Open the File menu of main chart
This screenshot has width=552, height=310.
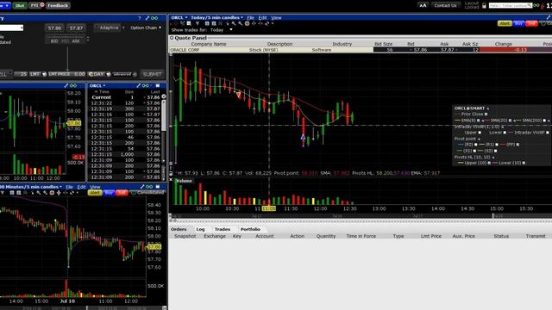point(250,17)
